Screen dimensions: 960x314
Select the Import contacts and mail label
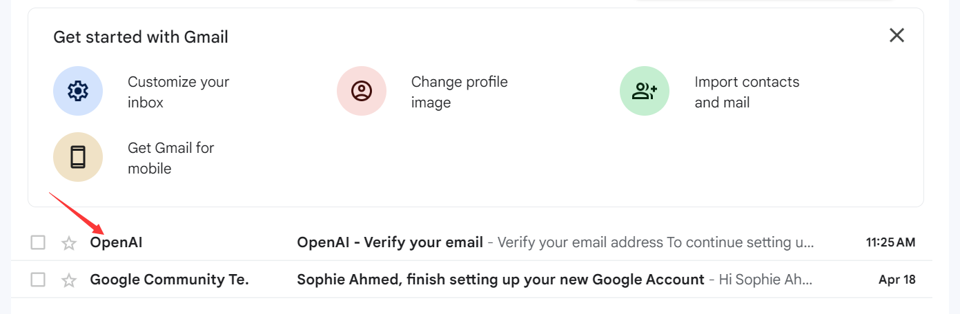pos(747,92)
